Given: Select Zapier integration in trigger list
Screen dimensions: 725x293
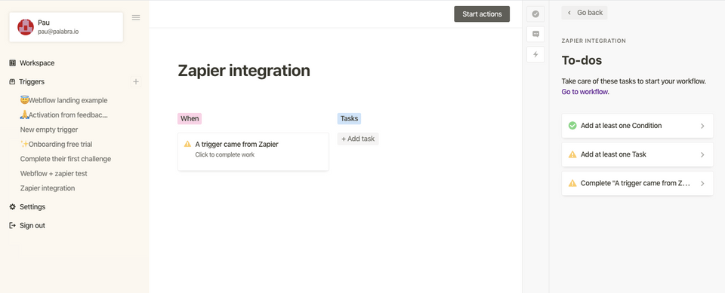Looking at the screenshot, I should (48, 188).
